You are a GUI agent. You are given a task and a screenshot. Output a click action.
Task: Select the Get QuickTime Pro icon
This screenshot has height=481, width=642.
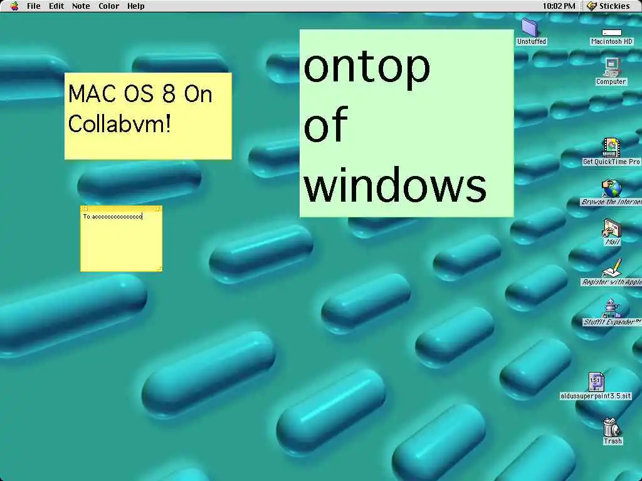pyautogui.click(x=611, y=148)
